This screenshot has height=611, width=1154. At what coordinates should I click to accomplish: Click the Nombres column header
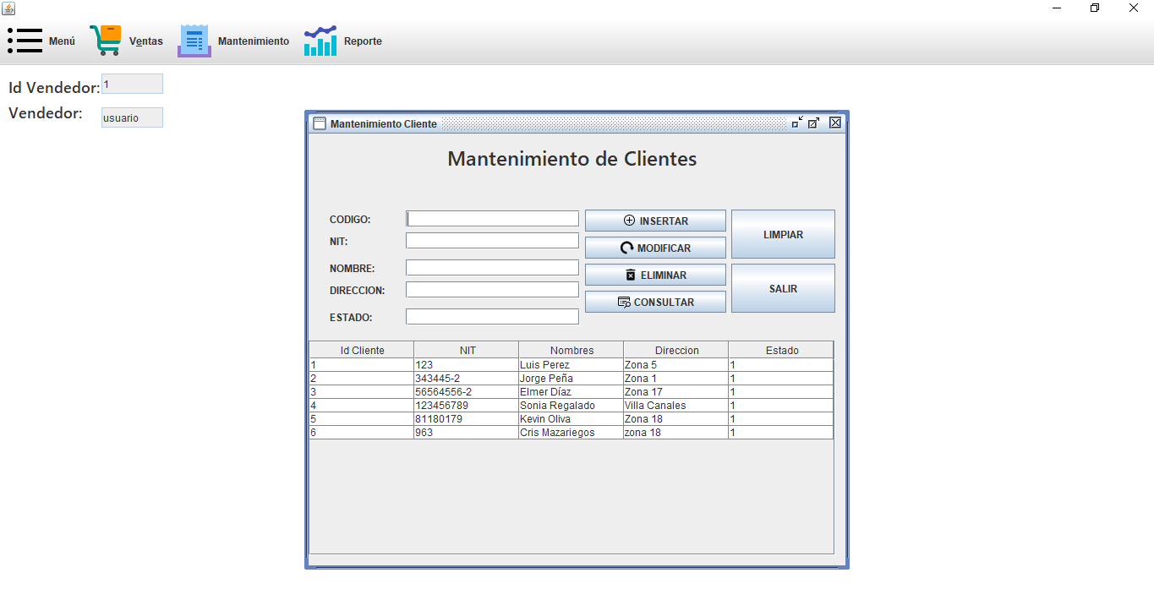click(x=572, y=349)
